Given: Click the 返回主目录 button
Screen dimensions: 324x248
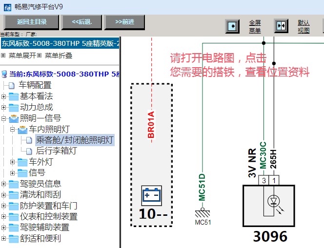Looking at the screenshot, I should 32,22.
